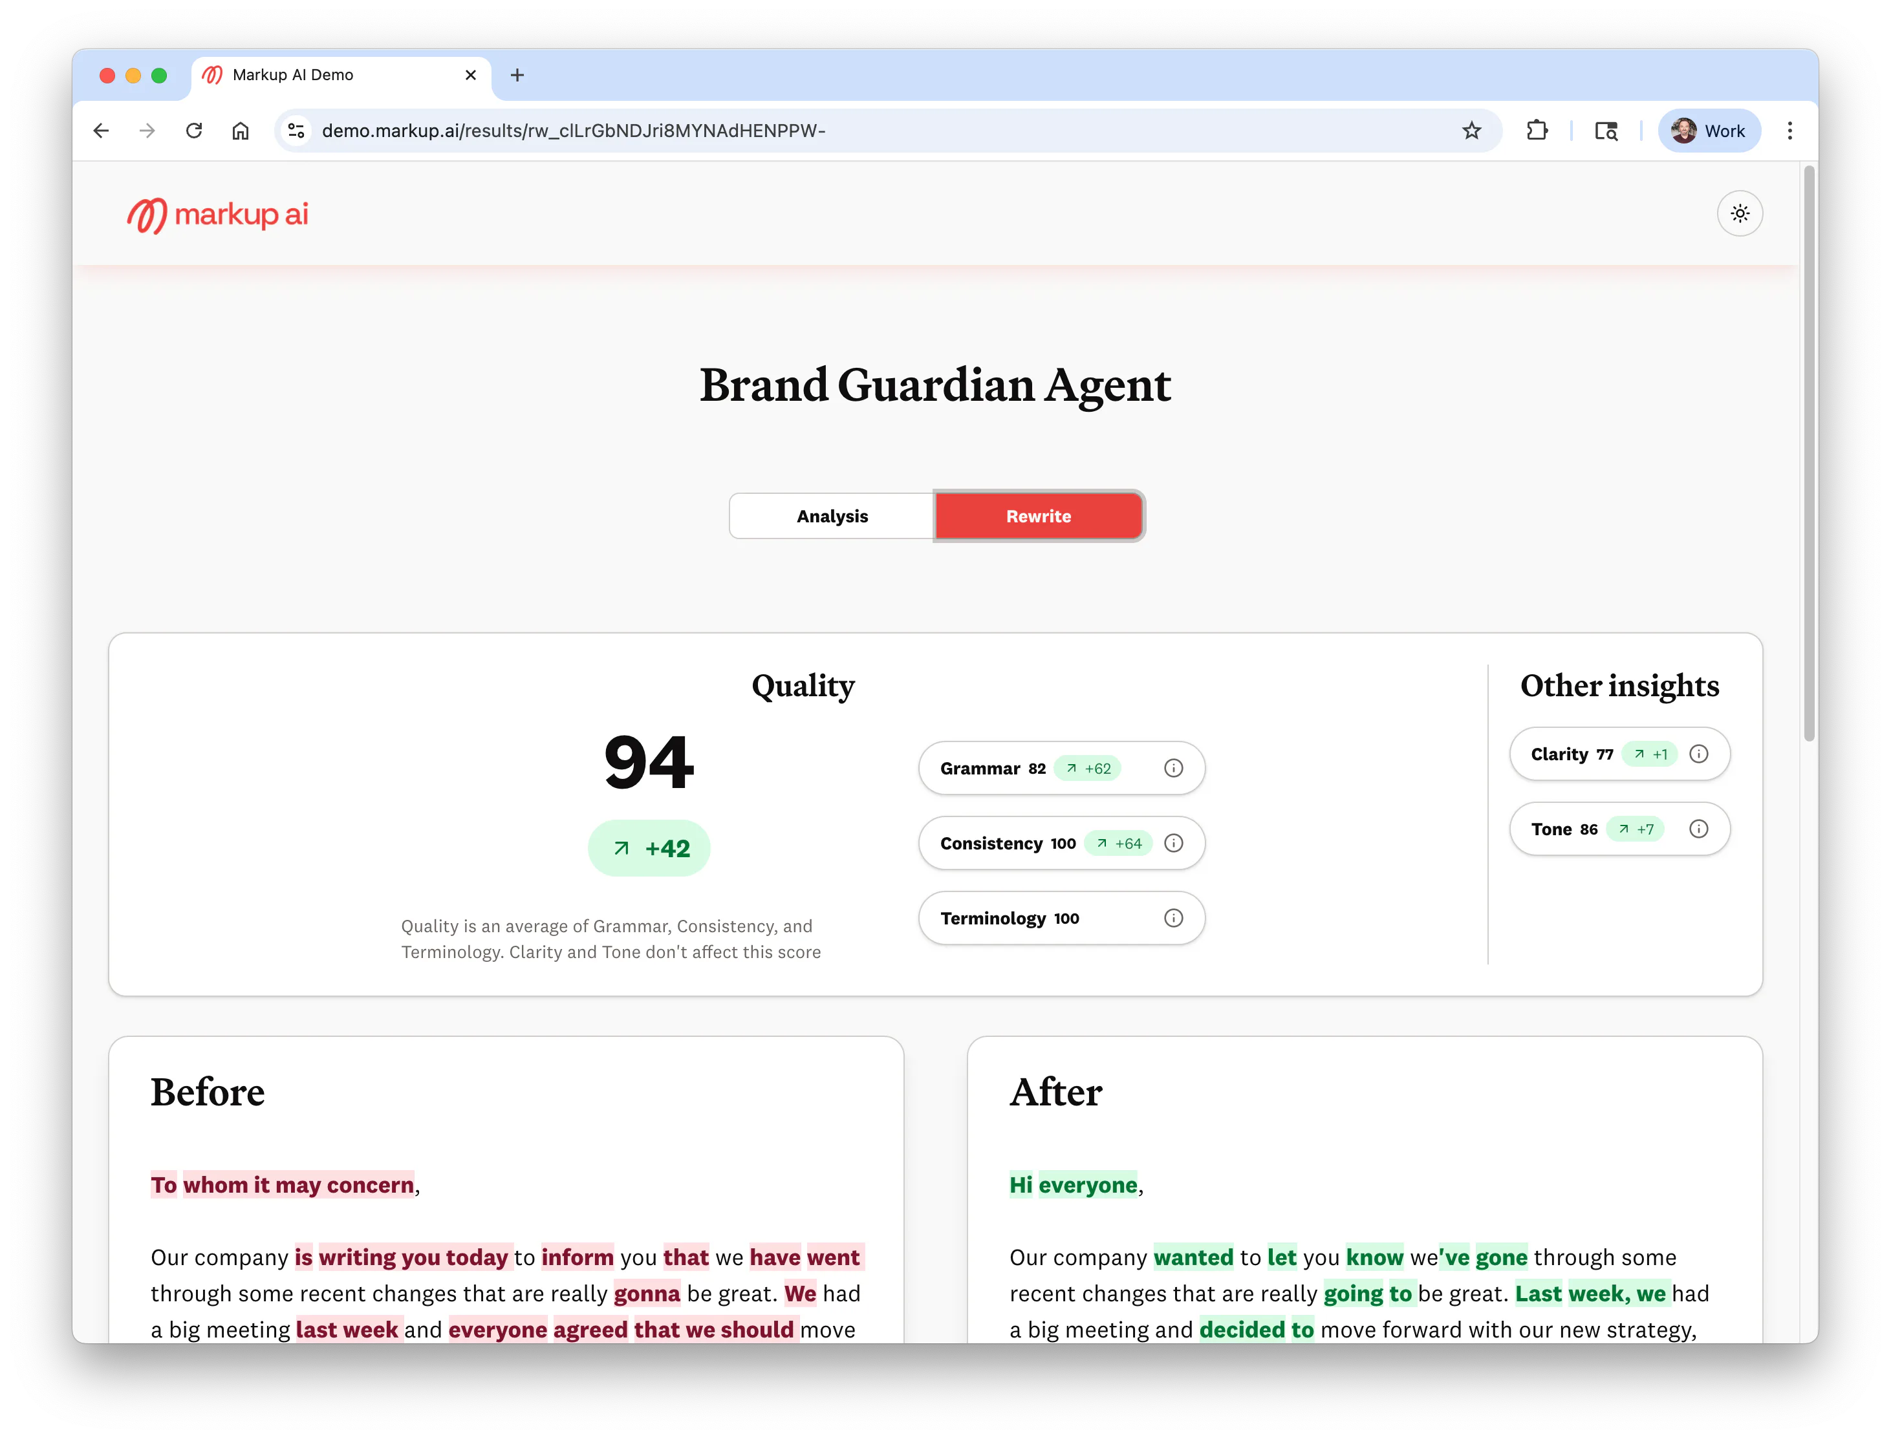
Task: Click the quality score 94
Action: coord(649,762)
